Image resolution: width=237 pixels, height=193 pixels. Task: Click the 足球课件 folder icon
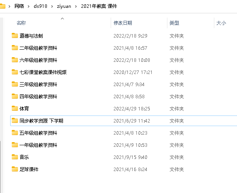pos(15,169)
